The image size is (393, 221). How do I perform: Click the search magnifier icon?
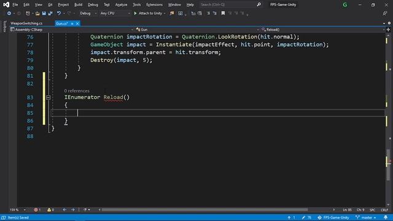tap(259, 4)
